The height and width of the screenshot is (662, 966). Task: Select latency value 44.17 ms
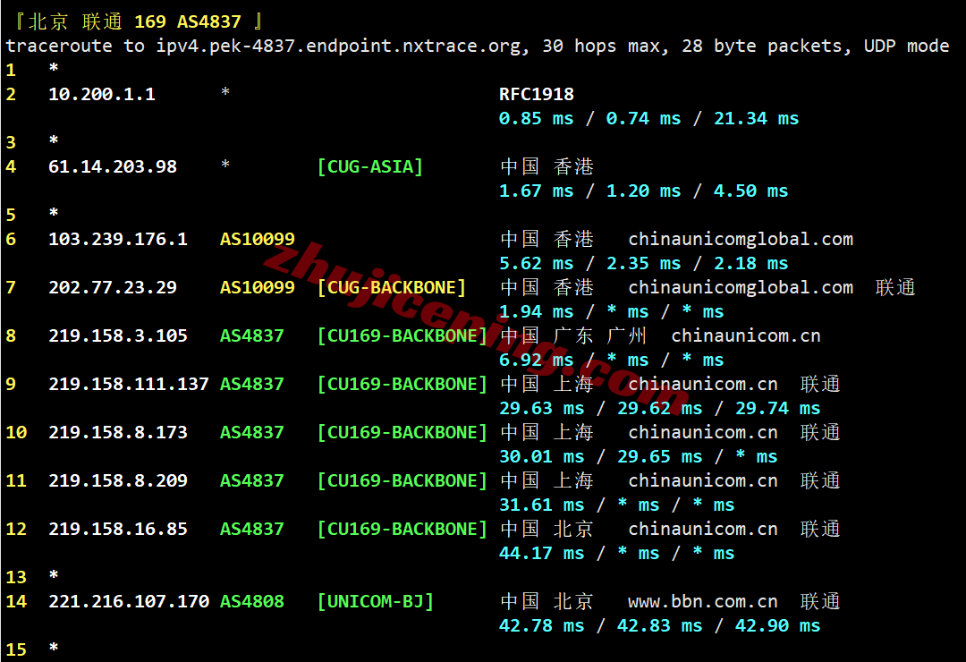pyautogui.click(x=541, y=553)
